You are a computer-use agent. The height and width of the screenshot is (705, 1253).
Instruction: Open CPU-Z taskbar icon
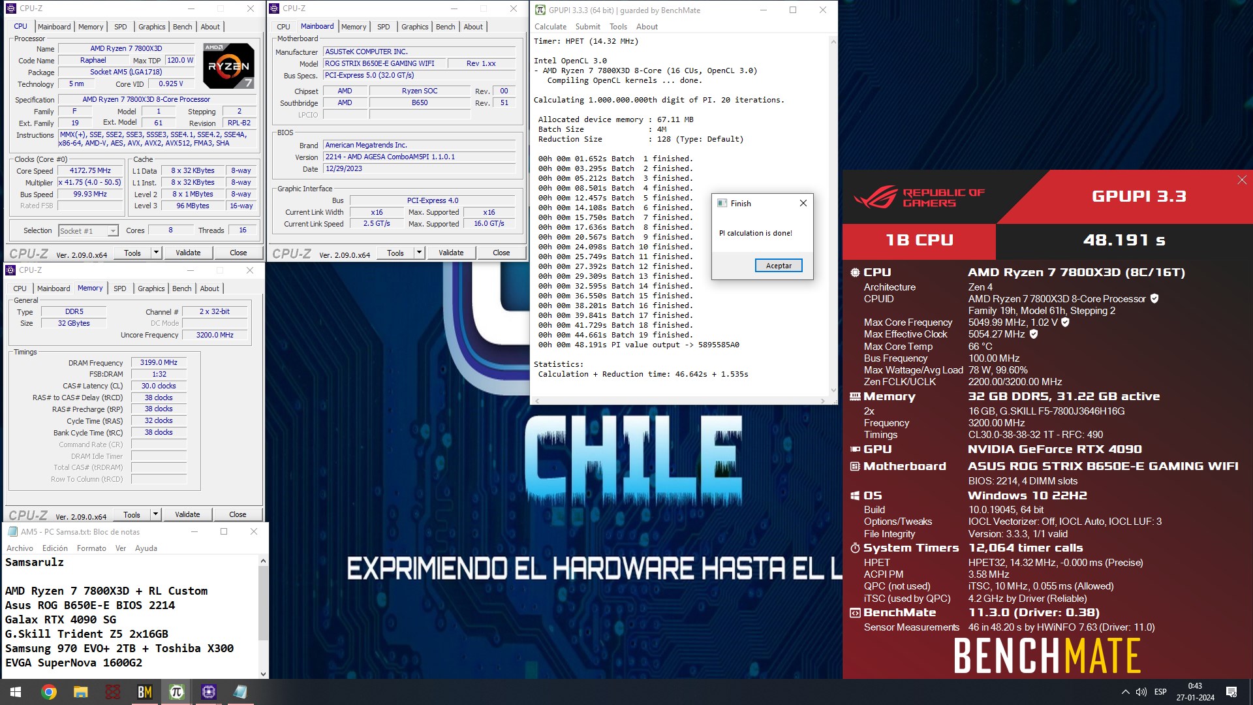pos(208,692)
